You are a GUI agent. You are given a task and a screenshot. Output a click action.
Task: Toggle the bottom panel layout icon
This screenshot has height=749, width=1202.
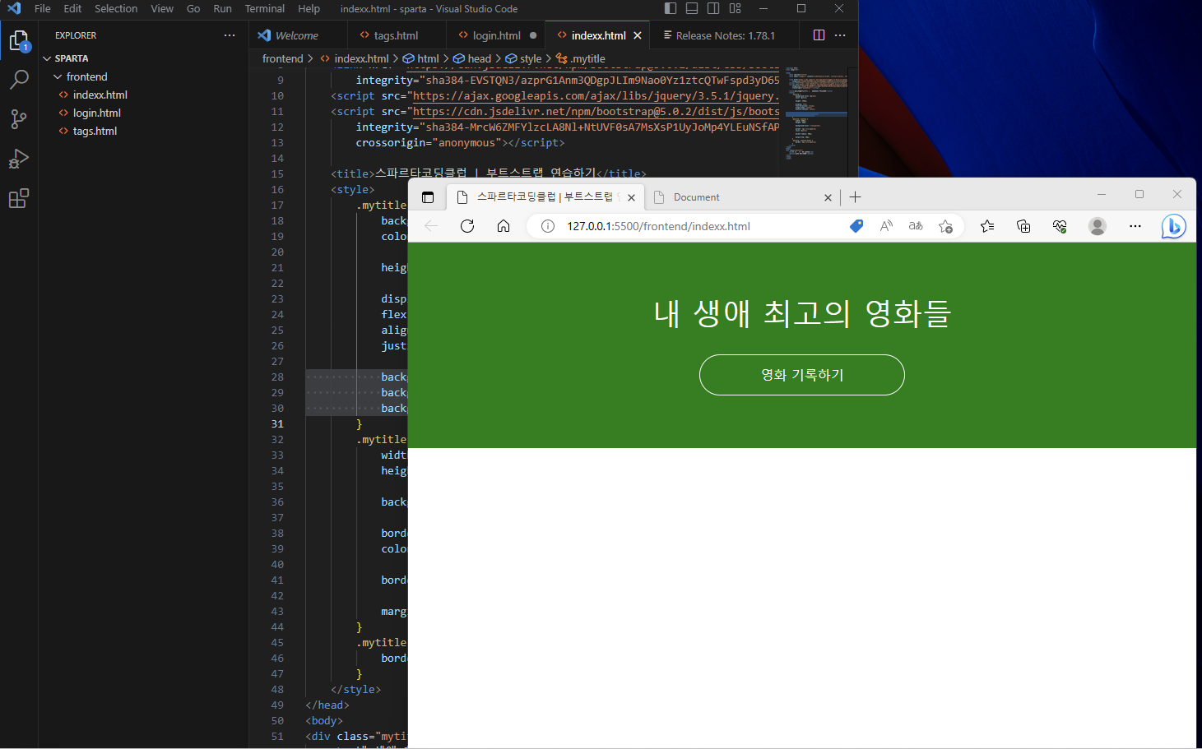[692, 8]
